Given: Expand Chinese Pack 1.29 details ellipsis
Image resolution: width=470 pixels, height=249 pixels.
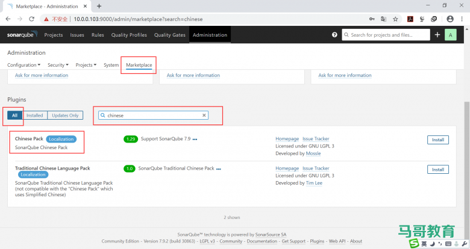Looking at the screenshot, I should [x=195, y=139].
